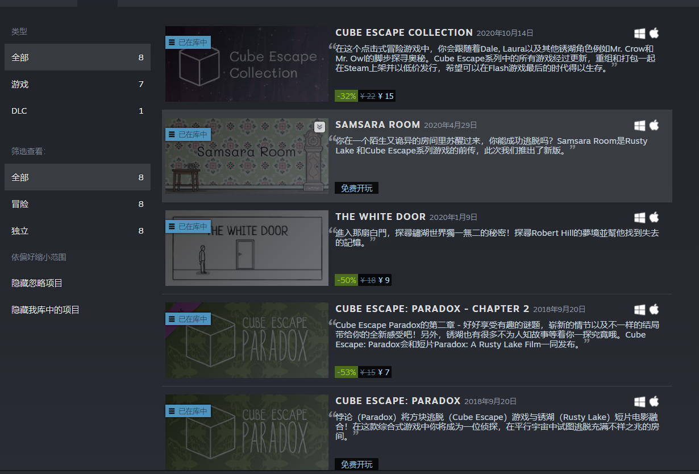Open dropdown arrow on Samsara Room thumbnail
The image size is (699, 474).
click(319, 127)
